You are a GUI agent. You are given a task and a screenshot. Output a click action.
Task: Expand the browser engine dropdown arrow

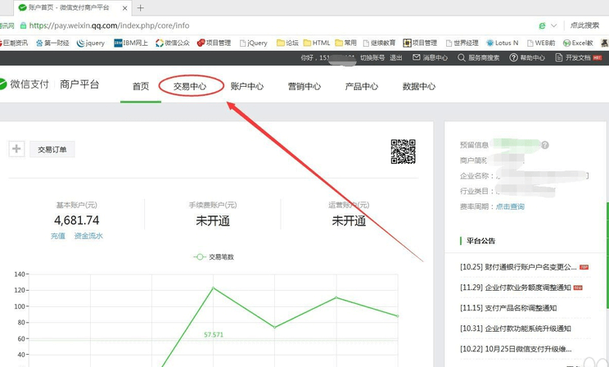pos(553,25)
